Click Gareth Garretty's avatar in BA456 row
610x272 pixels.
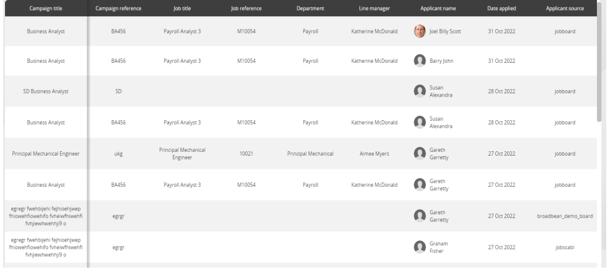point(420,185)
